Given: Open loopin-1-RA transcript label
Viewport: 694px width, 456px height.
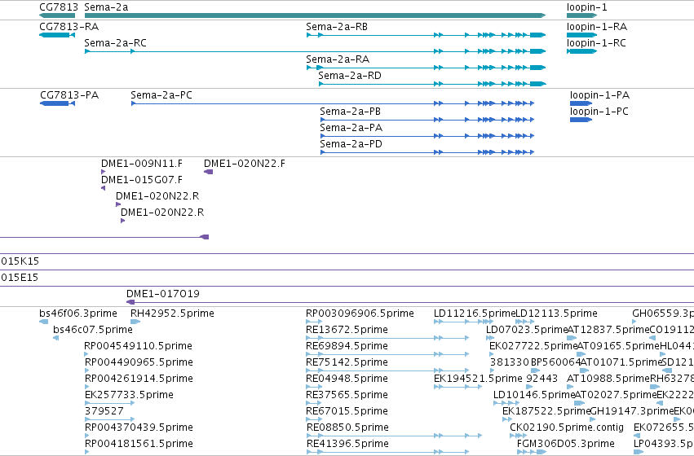Looking at the screenshot, I should pos(597,27).
